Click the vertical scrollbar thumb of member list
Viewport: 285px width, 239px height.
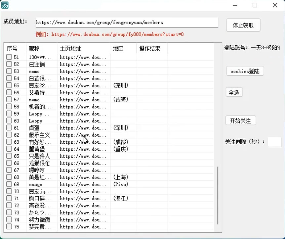[x=218, y=195]
